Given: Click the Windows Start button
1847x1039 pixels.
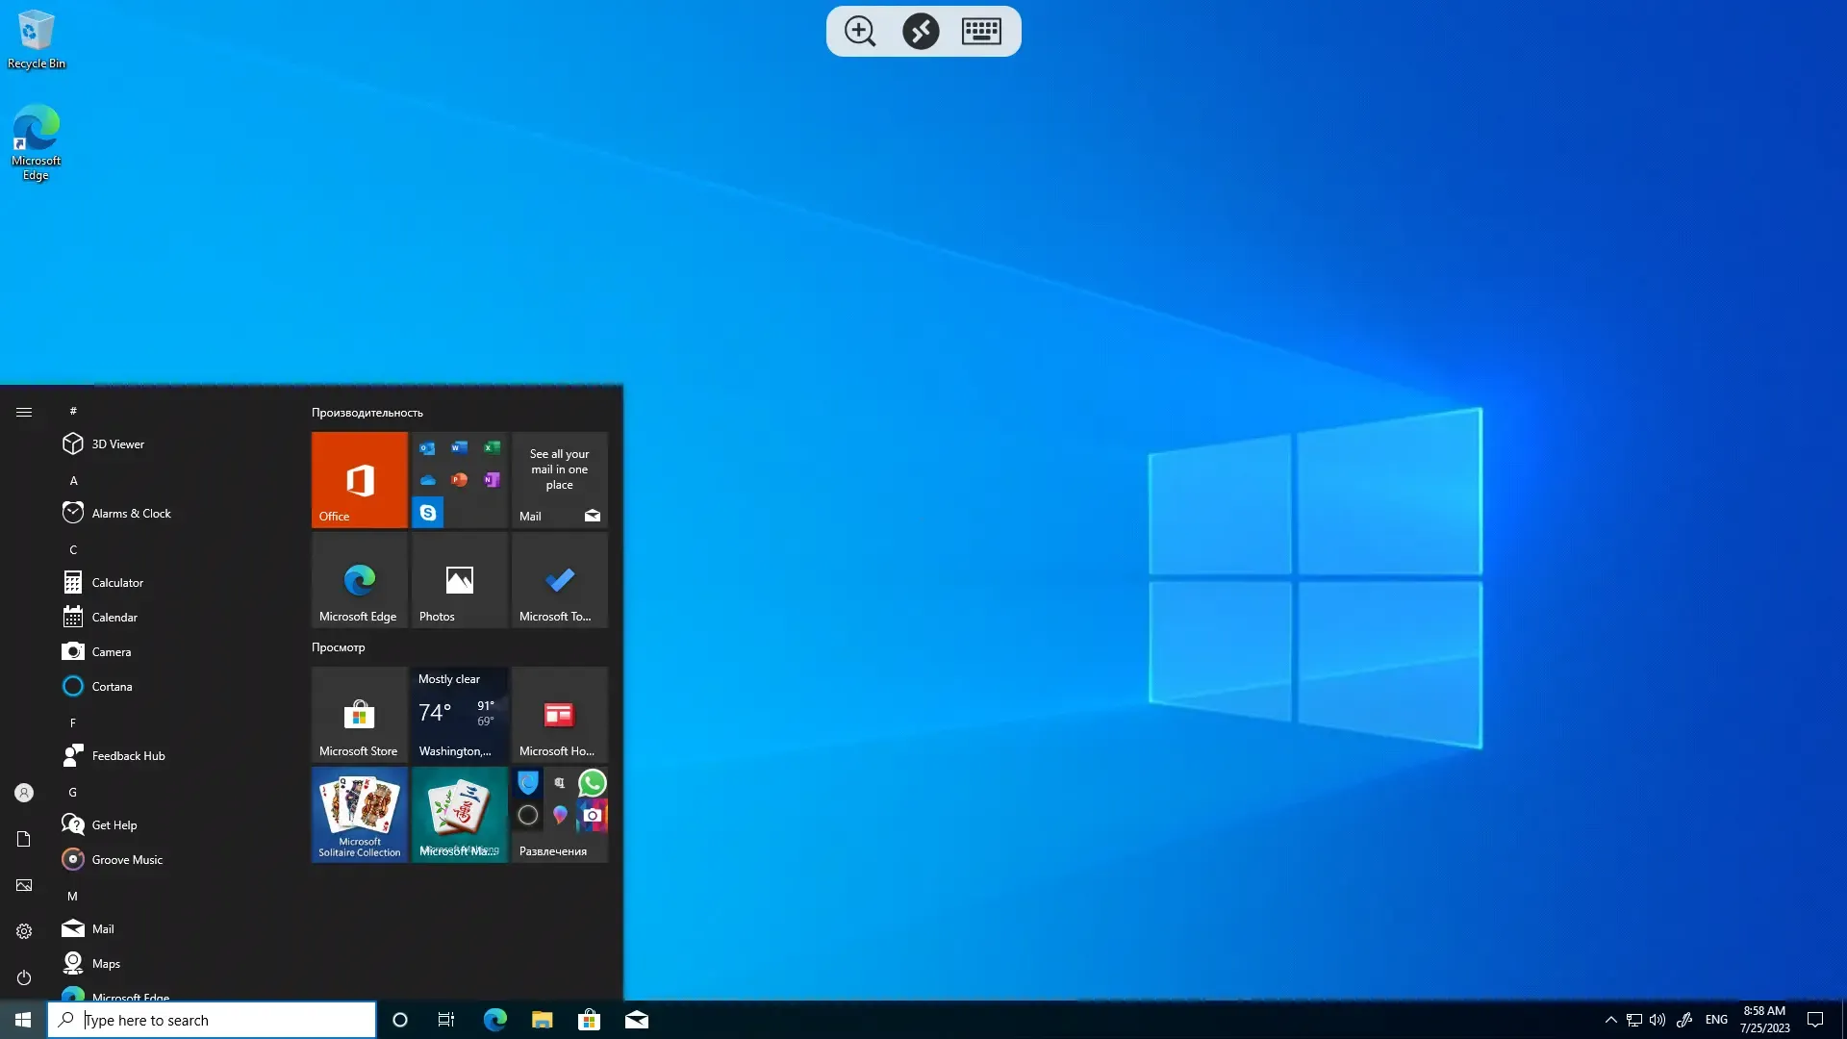Looking at the screenshot, I should 23,1020.
